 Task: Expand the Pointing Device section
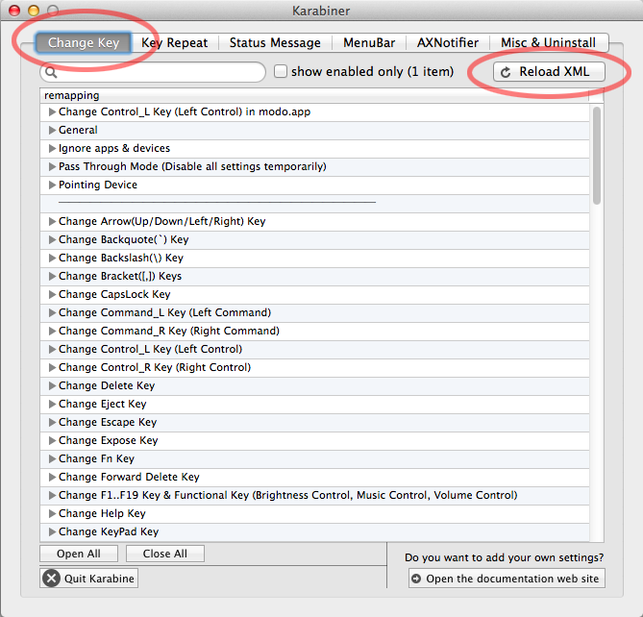(52, 185)
